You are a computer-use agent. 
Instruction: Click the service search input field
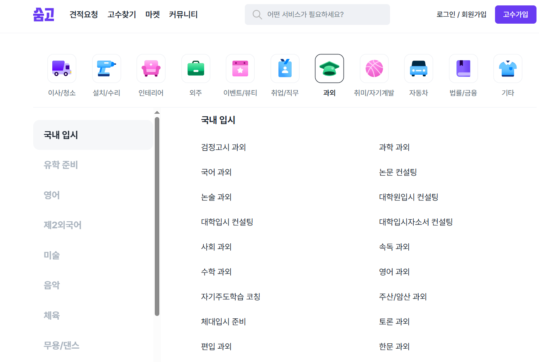pos(317,14)
